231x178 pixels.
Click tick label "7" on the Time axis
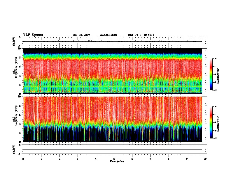(150, 159)
